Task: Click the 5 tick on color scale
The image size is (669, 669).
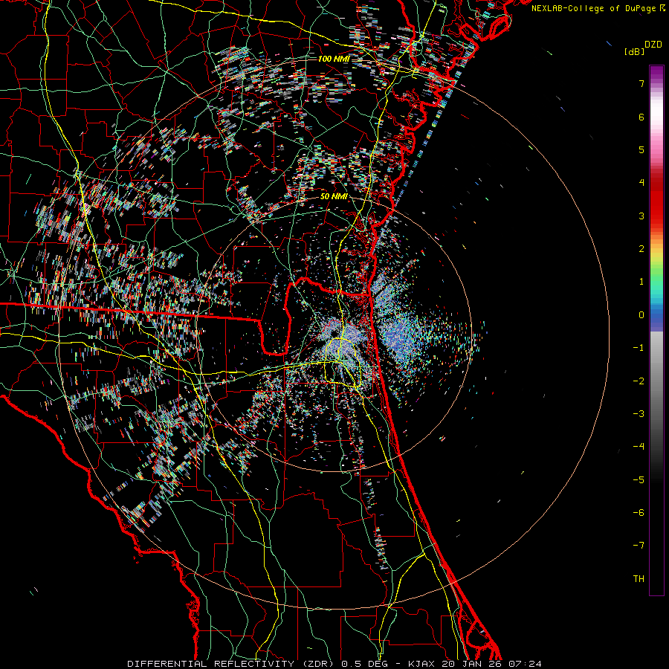Action: pyautogui.click(x=641, y=149)
